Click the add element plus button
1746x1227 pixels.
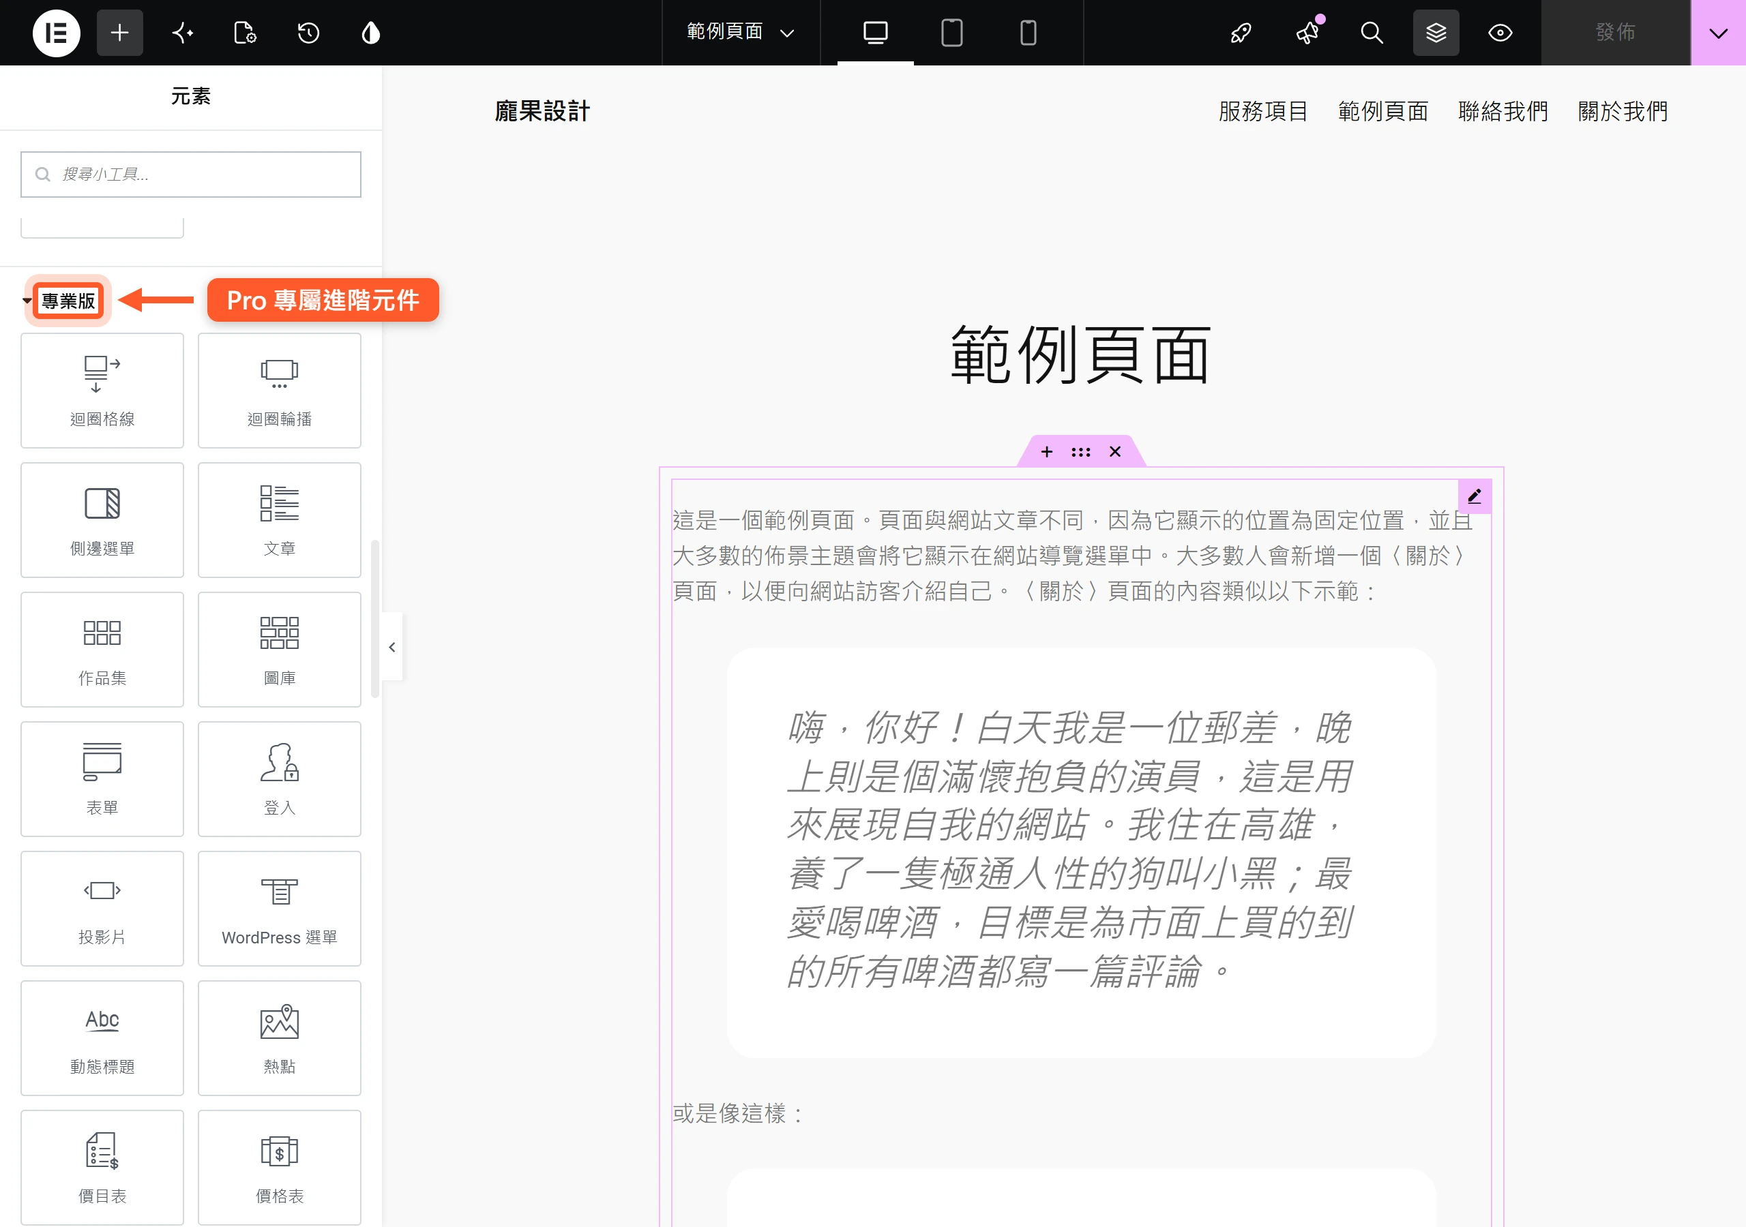(x=119, y=33)
